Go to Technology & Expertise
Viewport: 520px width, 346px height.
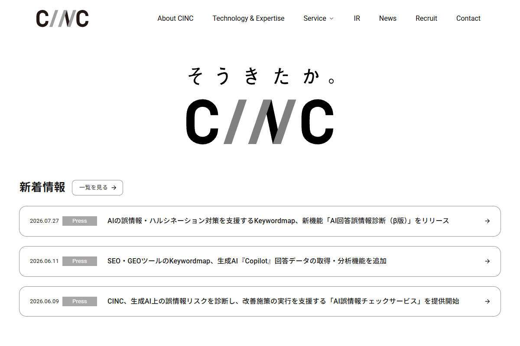coord(248,18)
